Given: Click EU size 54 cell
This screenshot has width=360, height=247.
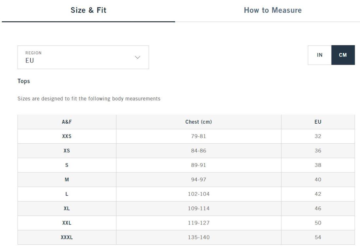Looking at the screenshot, I should pyautogui.click(x=318, y=237).
